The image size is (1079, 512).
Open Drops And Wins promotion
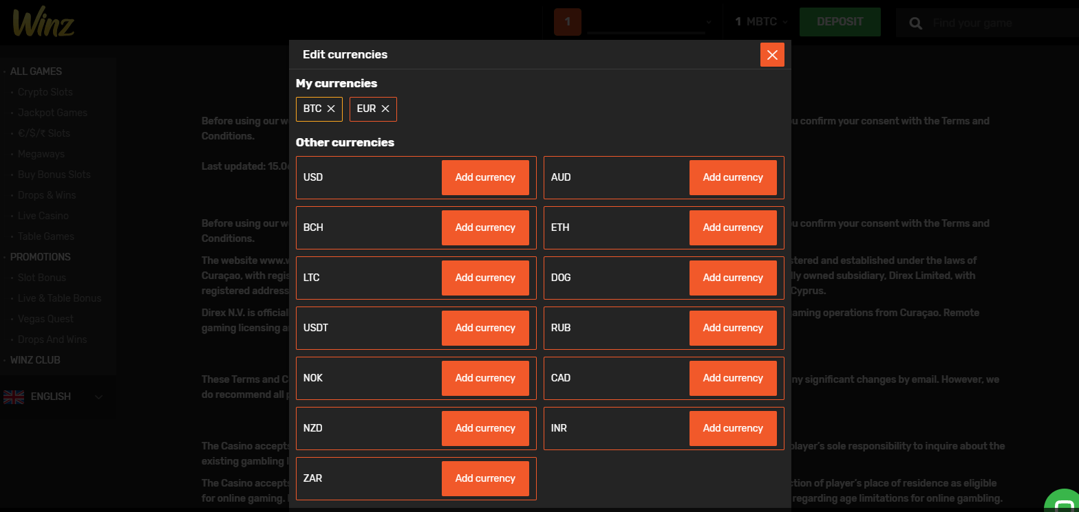(52, 340)
